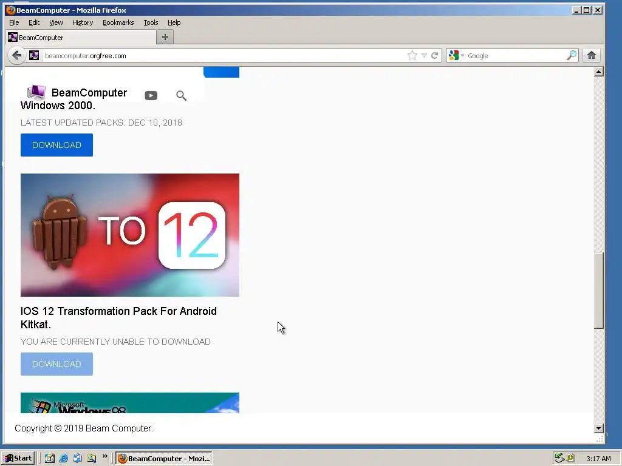Minimize the Firefox window
Image resolution: width=622 pixels, height=466 pixels.
576,10
